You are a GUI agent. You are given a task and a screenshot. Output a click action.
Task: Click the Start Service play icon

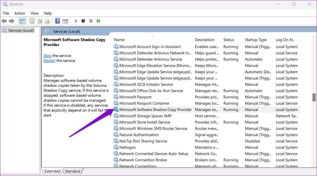coord(76,21)
